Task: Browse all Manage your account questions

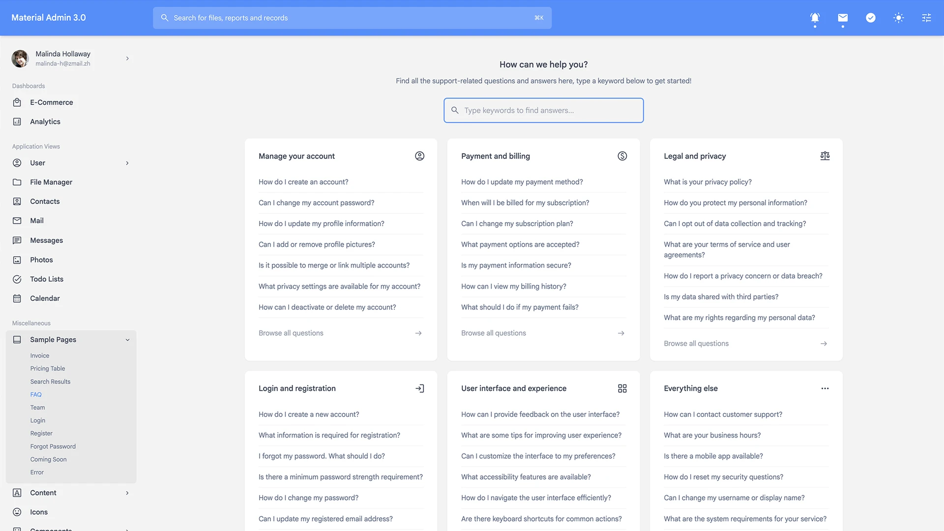Action: click(x=340, y=333)
